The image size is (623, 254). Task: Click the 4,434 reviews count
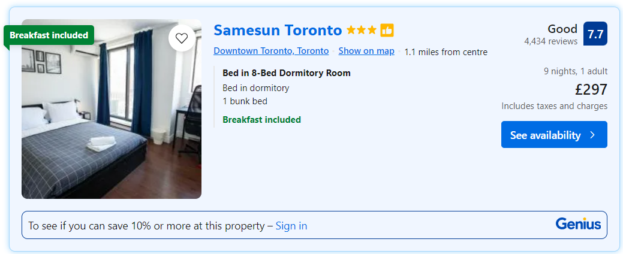coord(550,41)
